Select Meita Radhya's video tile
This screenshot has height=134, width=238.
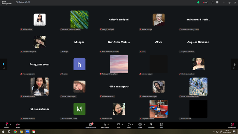(x=159, y=20)
